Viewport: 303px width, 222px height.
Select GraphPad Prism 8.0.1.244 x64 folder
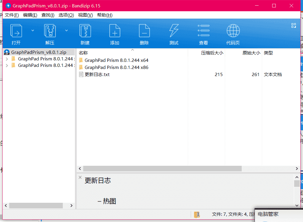pos(116,60)
